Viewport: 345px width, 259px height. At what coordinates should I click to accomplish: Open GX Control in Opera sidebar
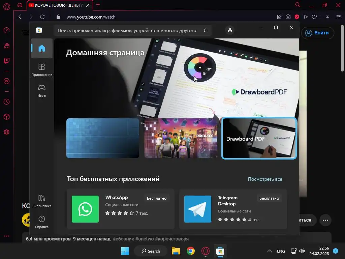coord(7,30)
